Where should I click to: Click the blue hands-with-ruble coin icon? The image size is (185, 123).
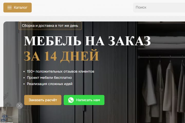click(x=4, y=118)
